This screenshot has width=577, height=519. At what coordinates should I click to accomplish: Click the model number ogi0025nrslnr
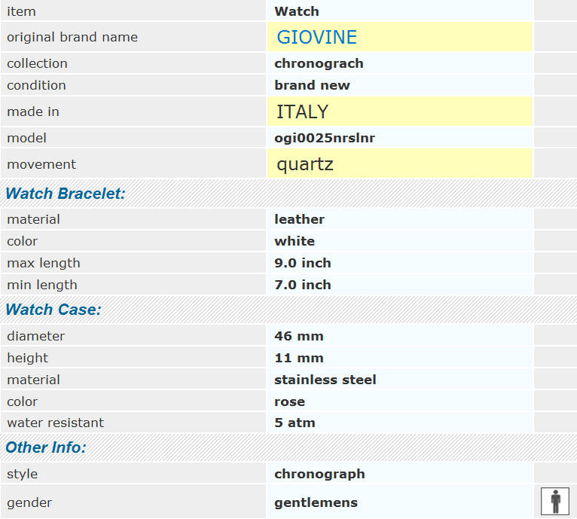click(325, 138)
